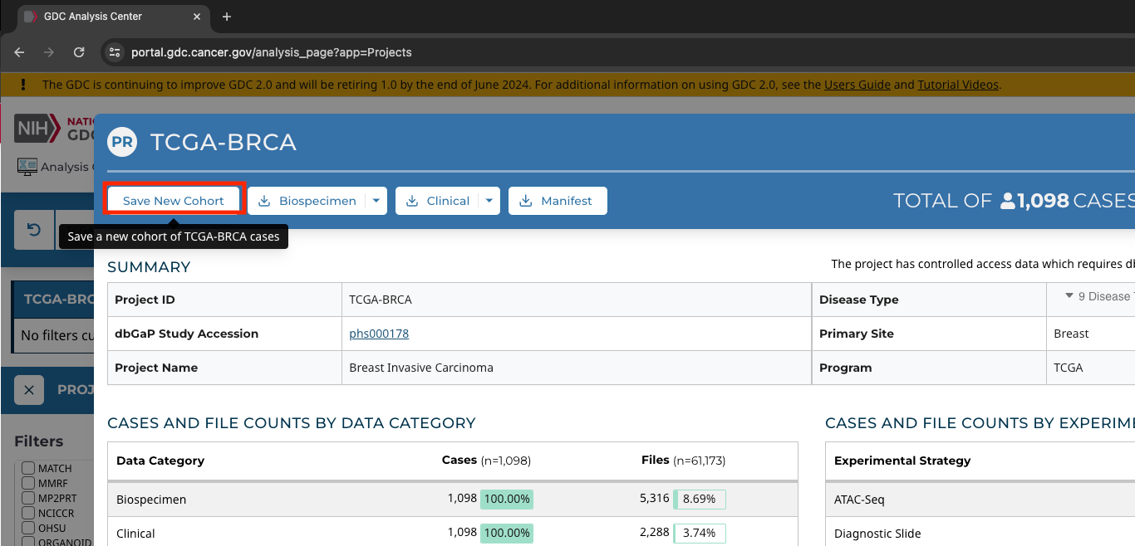The image size is (1135, 546).
Task: Click the PR project icon beside TCGA-BRCA
Action: click(x=122, y=142)
